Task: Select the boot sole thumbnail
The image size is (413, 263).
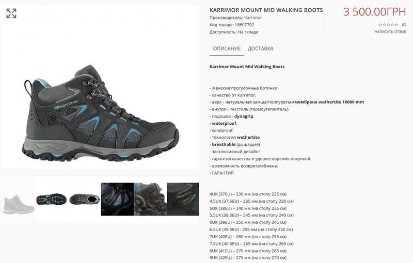Action: (51, 200)
